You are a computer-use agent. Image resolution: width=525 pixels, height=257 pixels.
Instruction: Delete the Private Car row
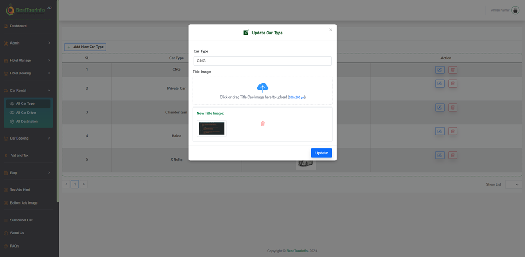[453, 84]
